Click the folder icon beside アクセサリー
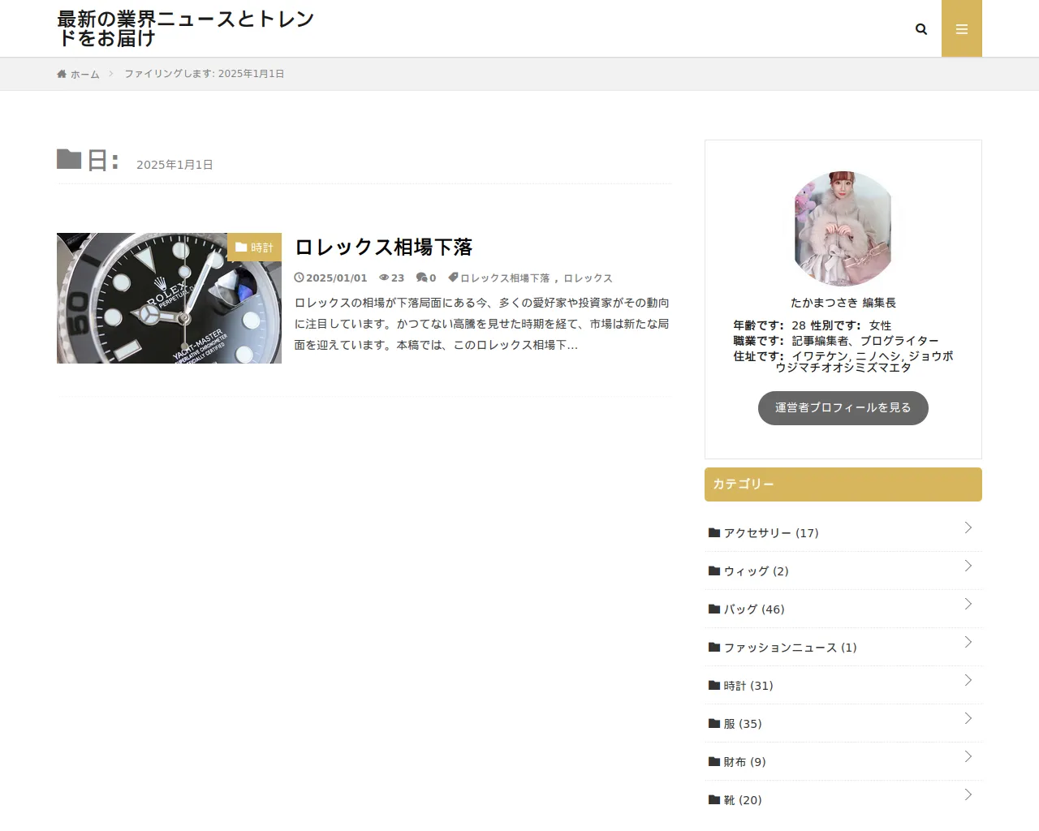The width and height of the screenshot is (1039, 831). tap(714, 532)
